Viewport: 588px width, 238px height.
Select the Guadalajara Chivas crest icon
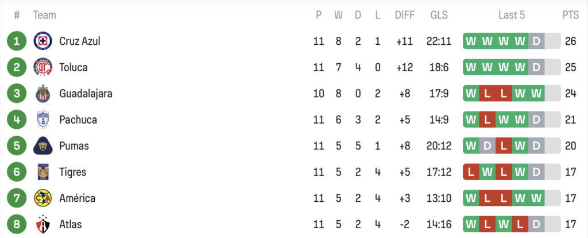pos(43,94)
